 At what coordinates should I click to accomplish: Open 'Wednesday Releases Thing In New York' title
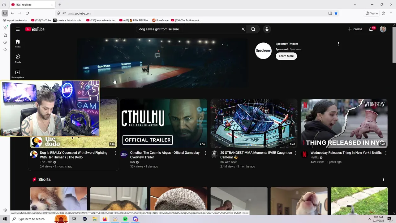(346, 153)
